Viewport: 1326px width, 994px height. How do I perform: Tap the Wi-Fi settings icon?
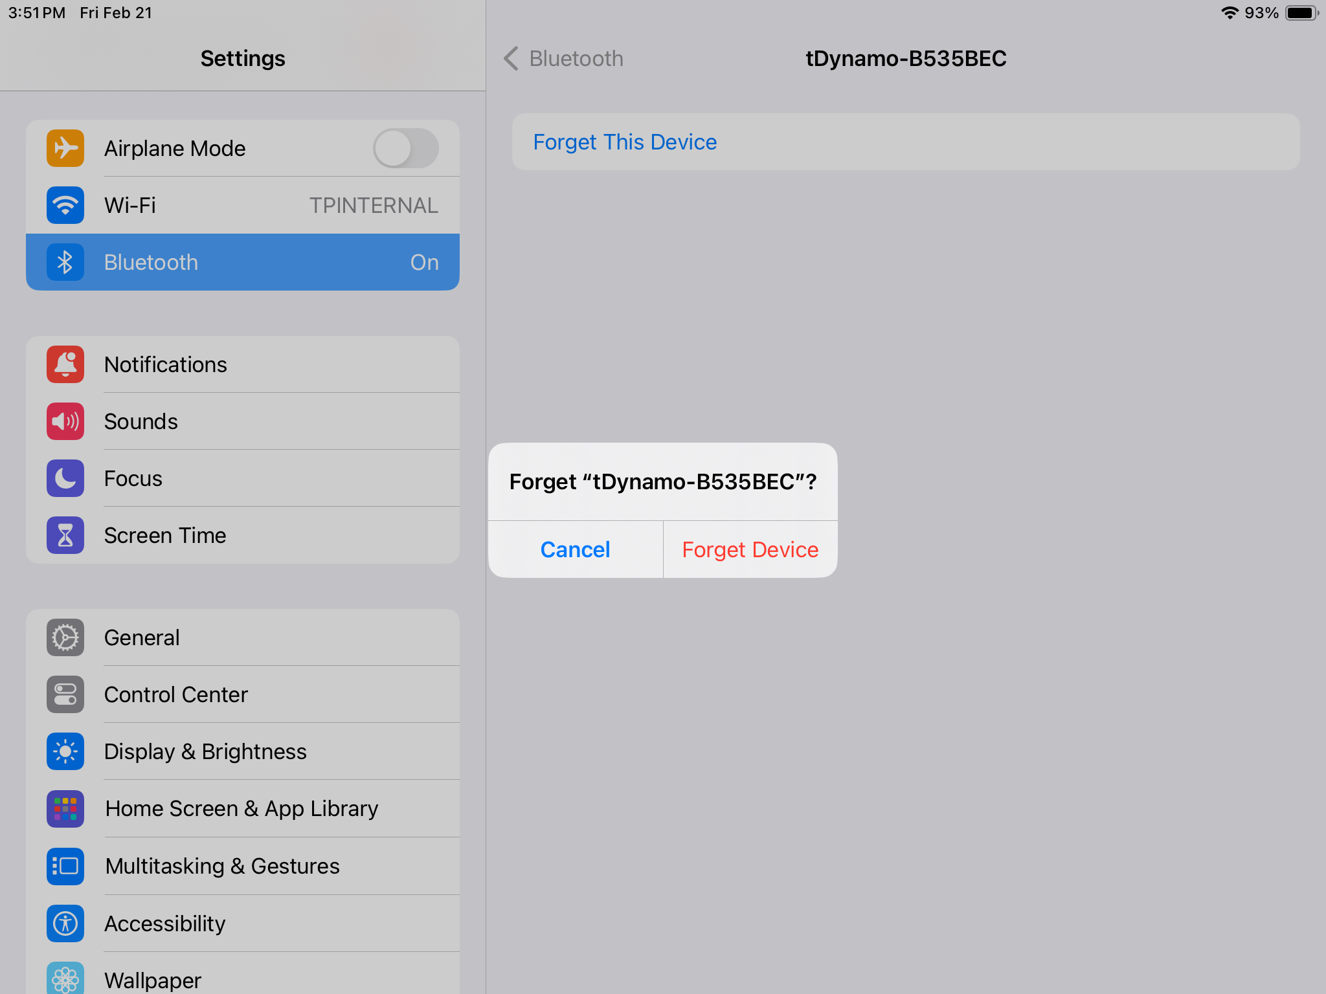[x=65, y=205]
